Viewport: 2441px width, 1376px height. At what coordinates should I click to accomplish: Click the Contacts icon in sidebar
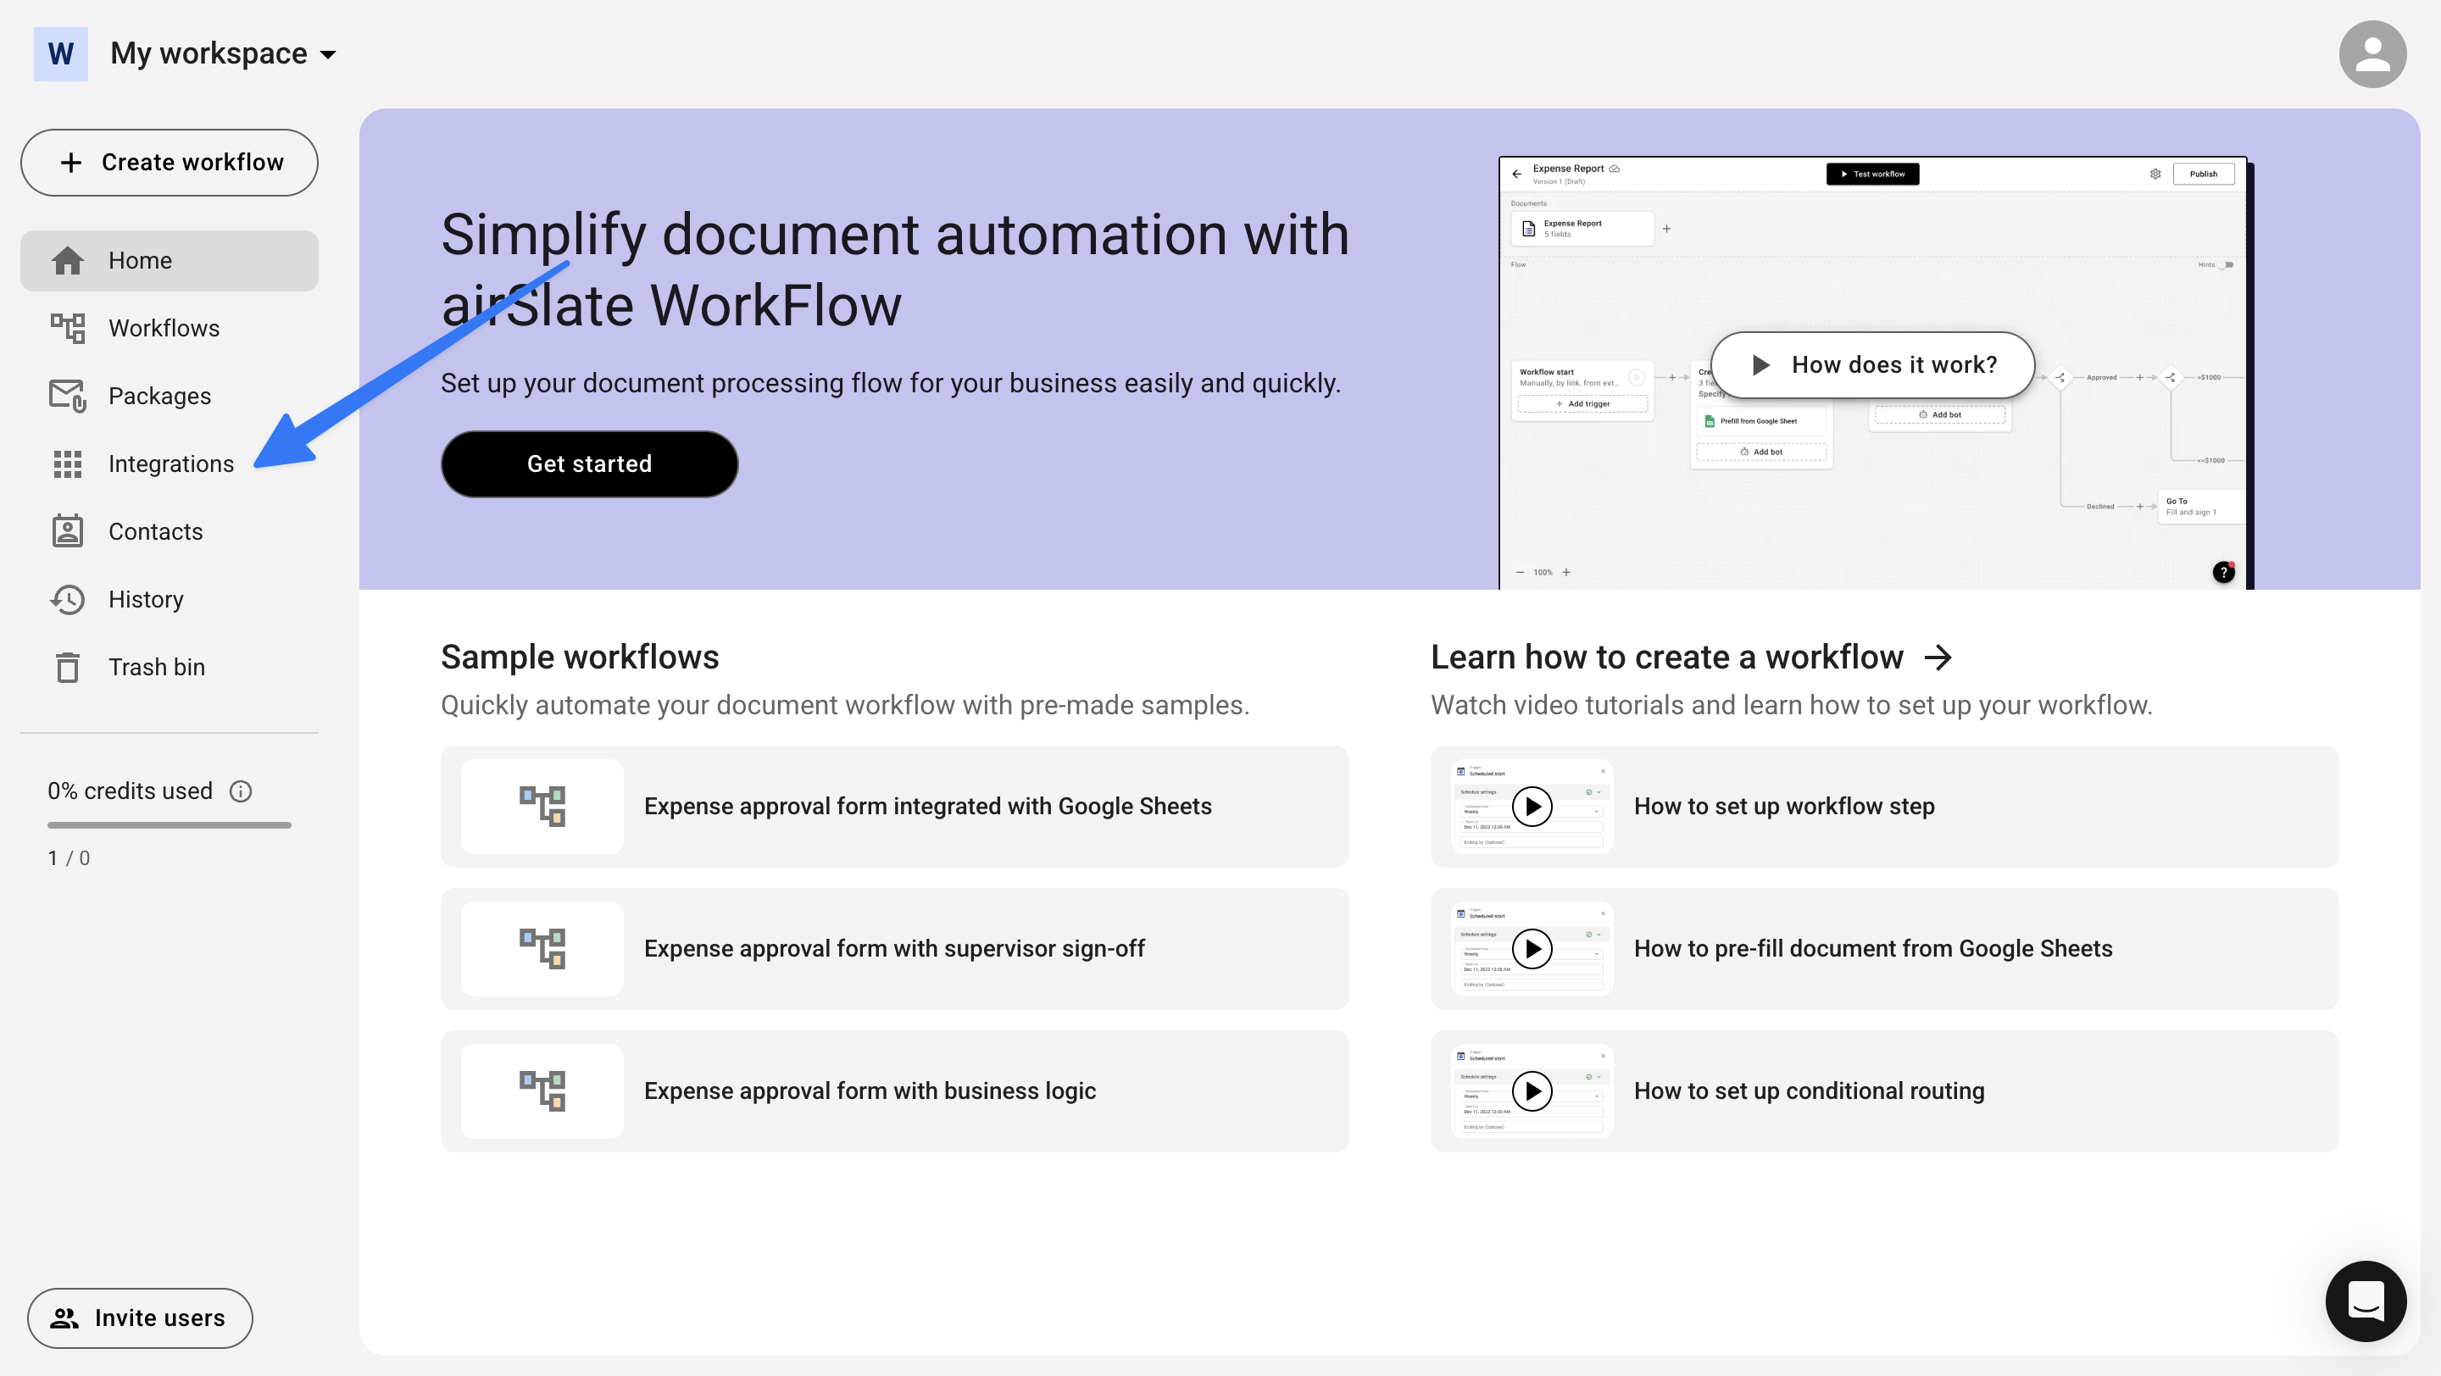tap(67, 531)
